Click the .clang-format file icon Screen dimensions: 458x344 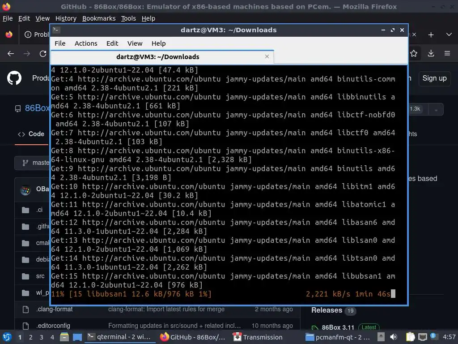[x=25, y=310]
